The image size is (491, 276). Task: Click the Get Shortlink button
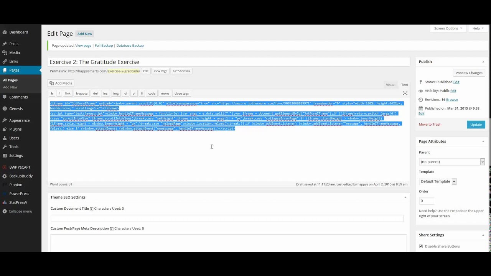[x=181, y=71]
